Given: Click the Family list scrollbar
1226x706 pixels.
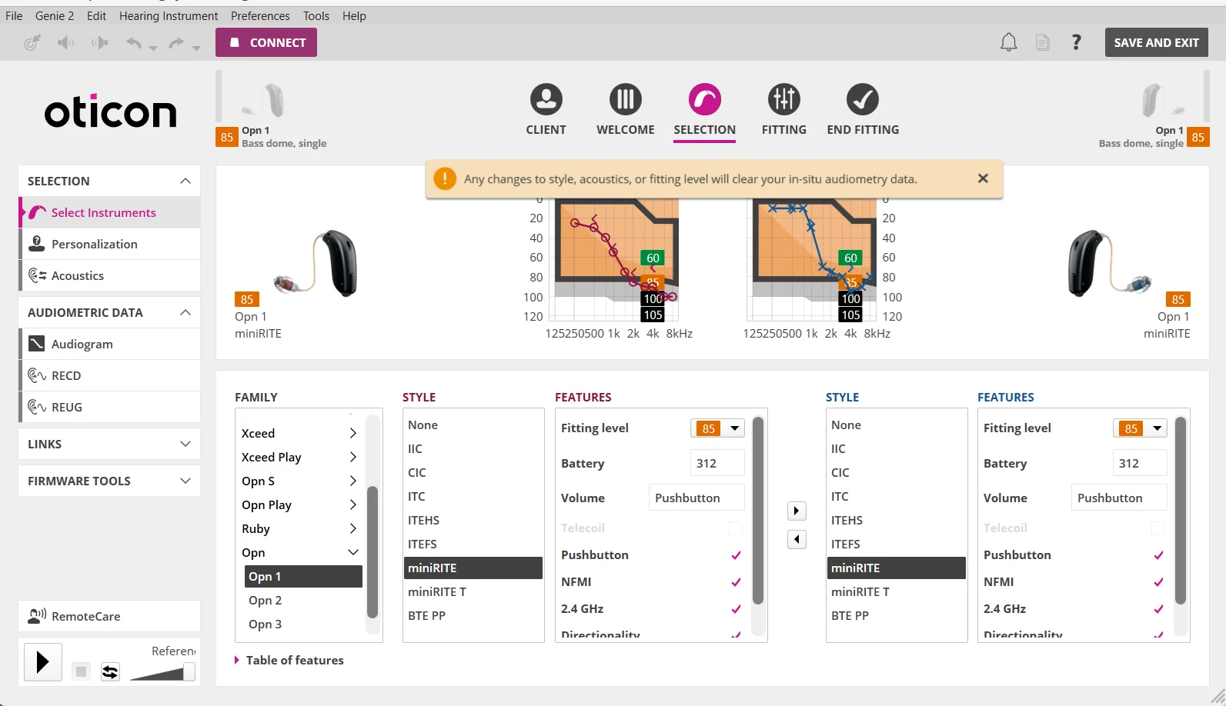Looking at the screenshot, I should (372, 551).
